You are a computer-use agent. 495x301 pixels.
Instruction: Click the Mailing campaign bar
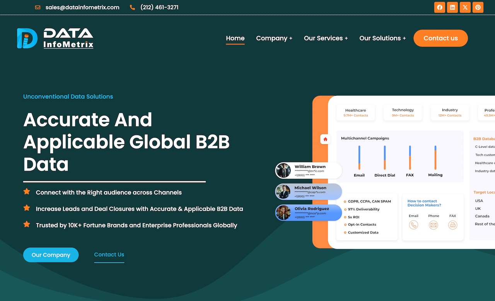pos(435,157)
